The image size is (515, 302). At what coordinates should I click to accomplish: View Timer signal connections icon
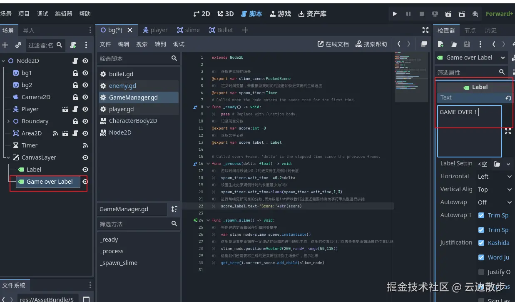coord(85,145)
